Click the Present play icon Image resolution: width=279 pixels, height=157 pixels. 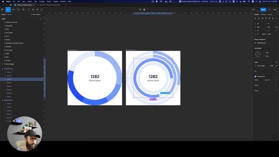tap(269, 10)
